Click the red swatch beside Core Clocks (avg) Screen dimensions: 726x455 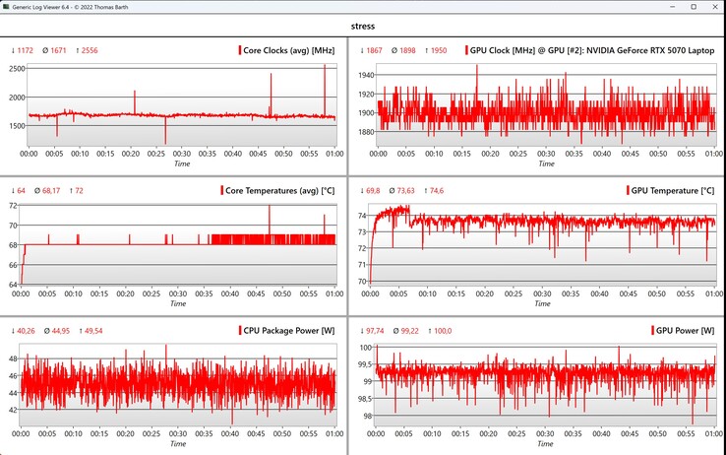point(239,50)
